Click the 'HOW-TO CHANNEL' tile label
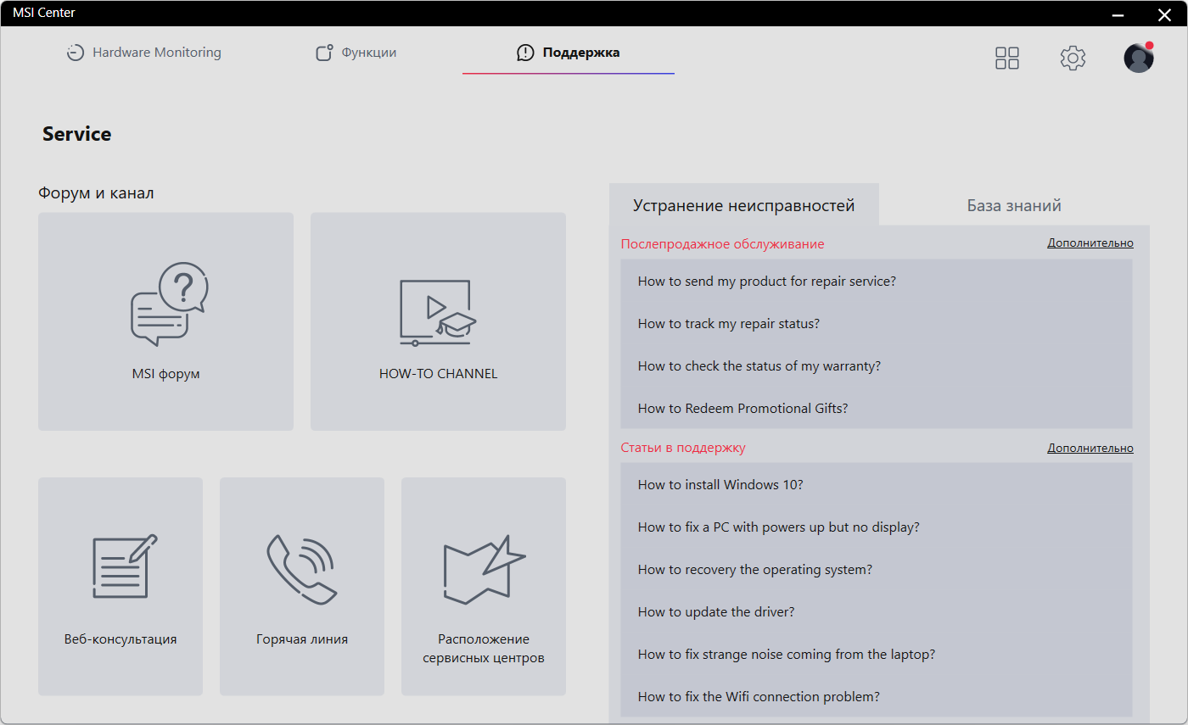 pos(438,374)
